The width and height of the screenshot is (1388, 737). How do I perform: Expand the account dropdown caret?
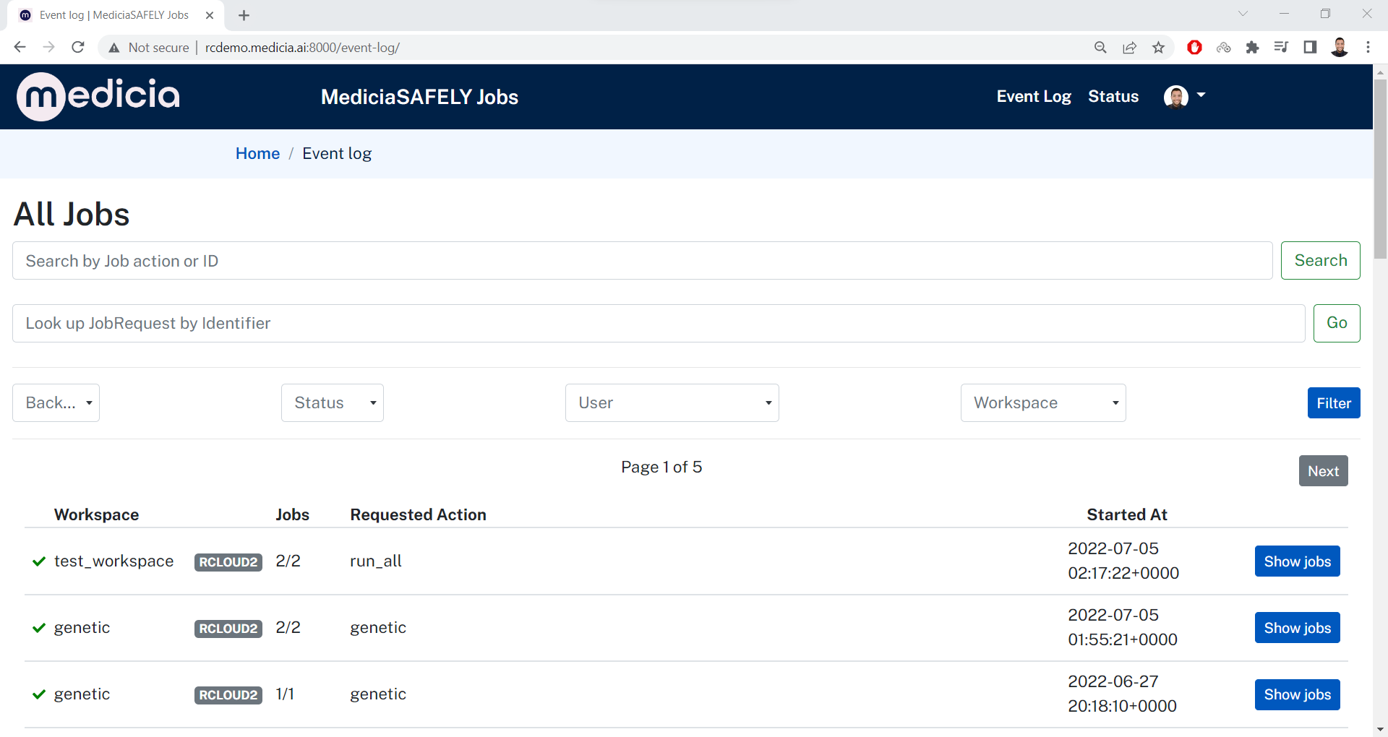click(1201, 95)
